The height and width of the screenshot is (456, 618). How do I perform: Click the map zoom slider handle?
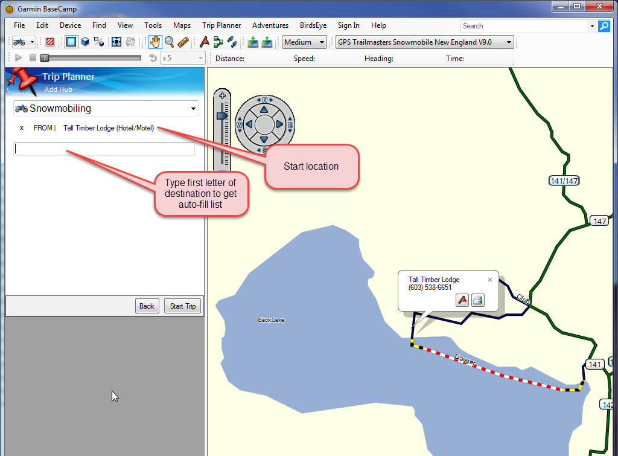tap(222, 115)
